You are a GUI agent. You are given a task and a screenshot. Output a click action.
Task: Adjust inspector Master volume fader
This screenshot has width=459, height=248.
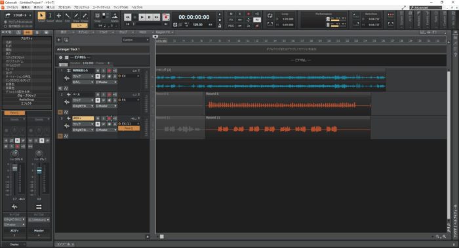pos(39,171)
